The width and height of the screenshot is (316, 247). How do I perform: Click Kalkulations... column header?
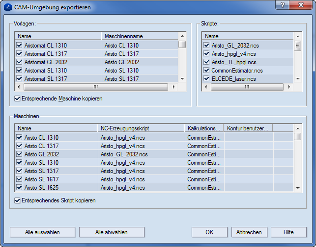pyautogui.click(x=204, y=128)
